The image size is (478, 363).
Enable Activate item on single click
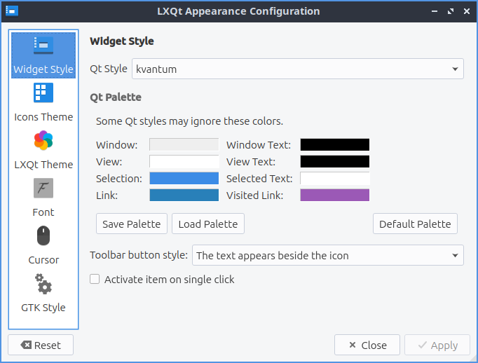coord(95,280)
